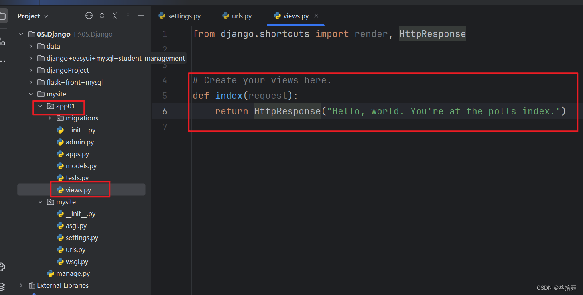Collapse the 05.Django root folder

[21, 34]
